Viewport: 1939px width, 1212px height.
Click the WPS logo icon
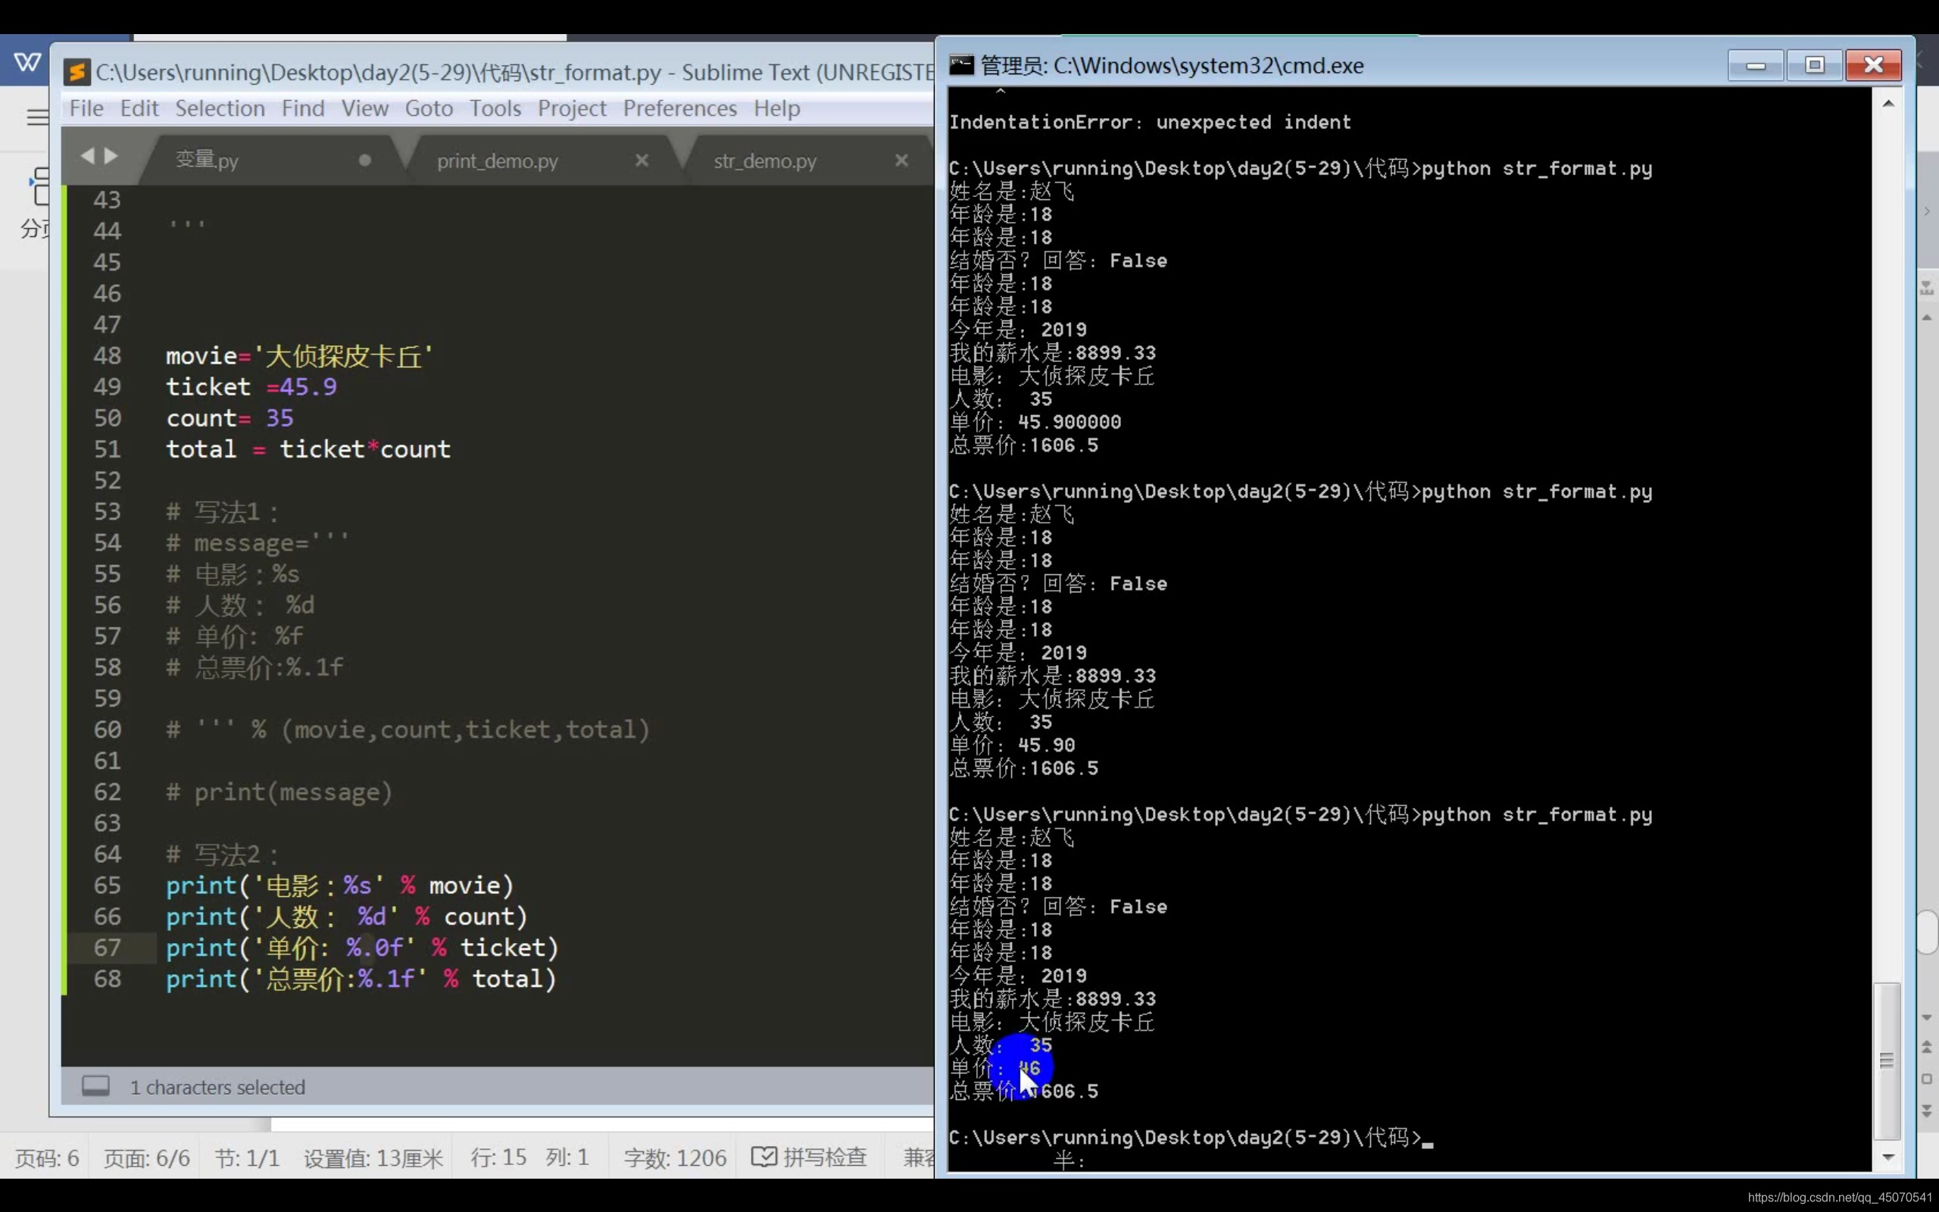point(27,61)
